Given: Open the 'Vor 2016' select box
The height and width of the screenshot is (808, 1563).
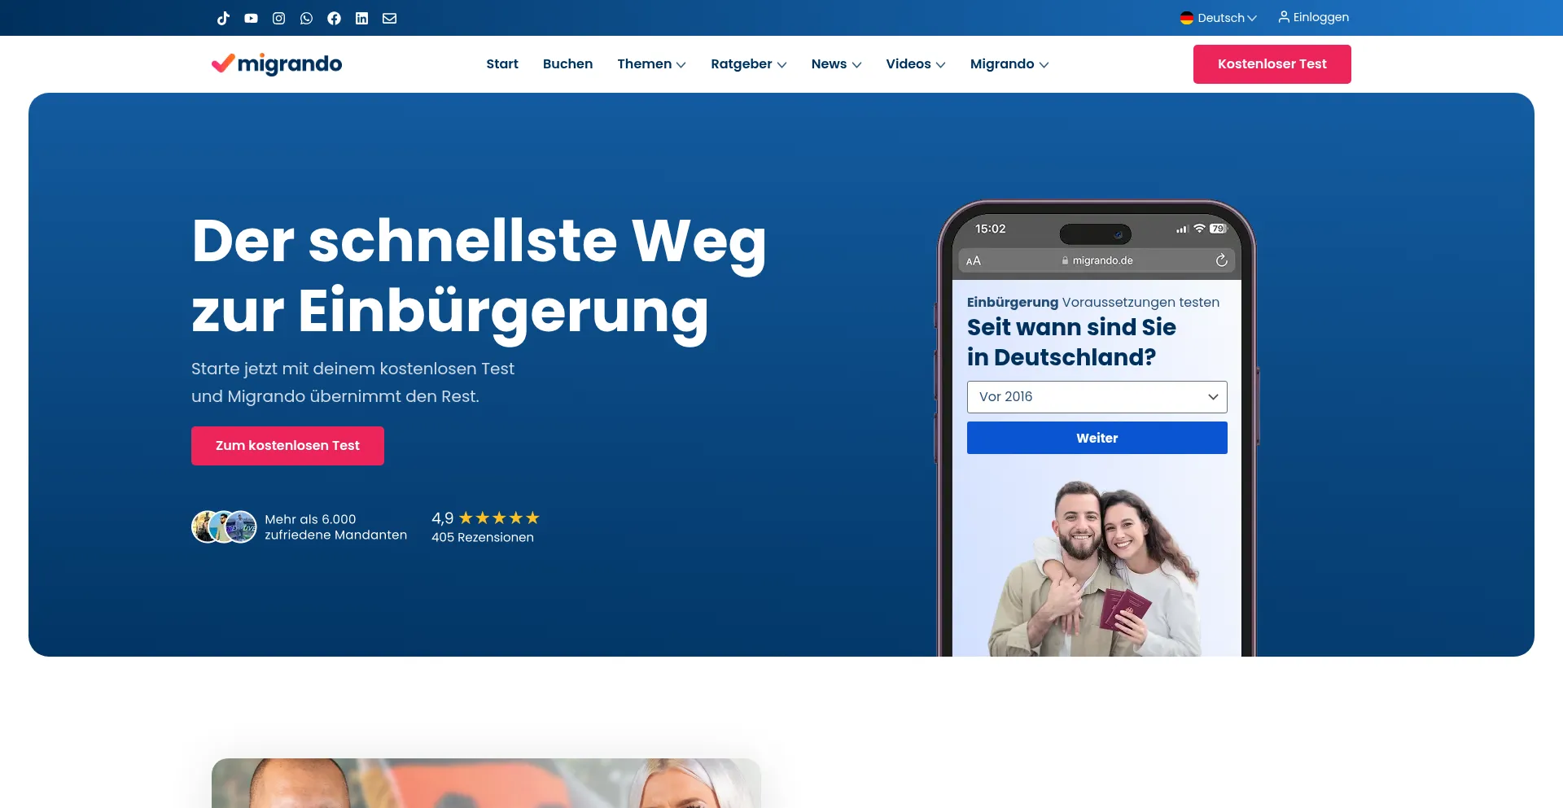Looking at the screenshot, I should pyautogui.click(x=1097, y=397).
